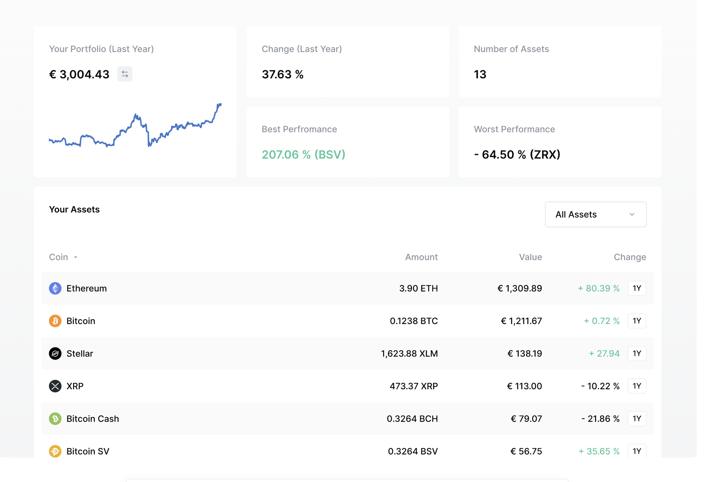Open the All Assets filter dropdown
Image resolution: width=728 pixels, height=482 pixels.
[x=596, y=215]
